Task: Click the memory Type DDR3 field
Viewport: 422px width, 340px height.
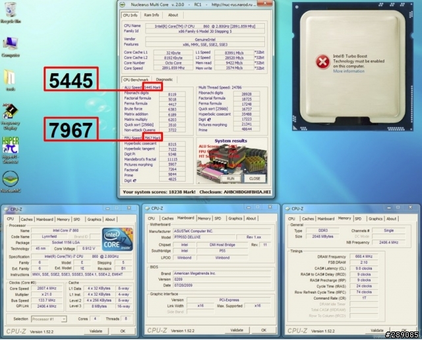Action: (x=322, y=230)
